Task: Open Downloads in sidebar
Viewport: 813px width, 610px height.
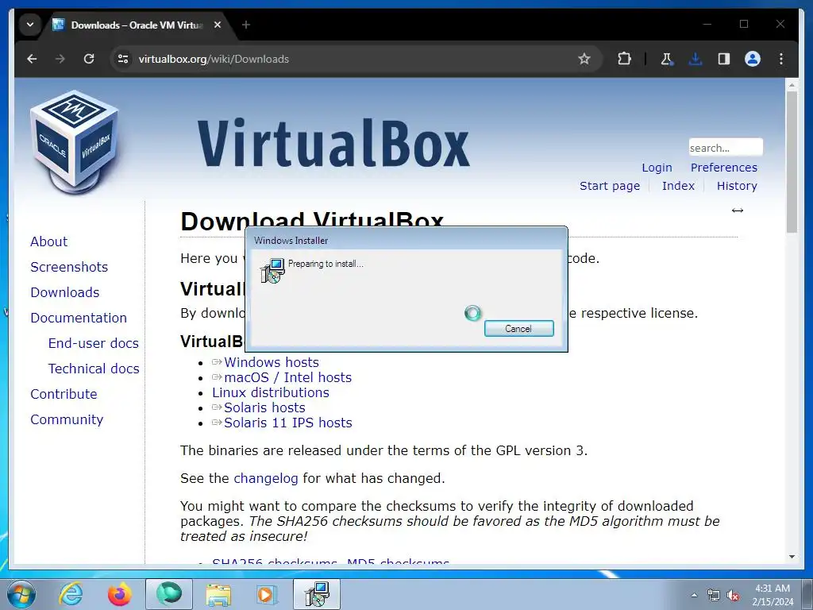Action: pyautogui.click(x=65, y=292)
